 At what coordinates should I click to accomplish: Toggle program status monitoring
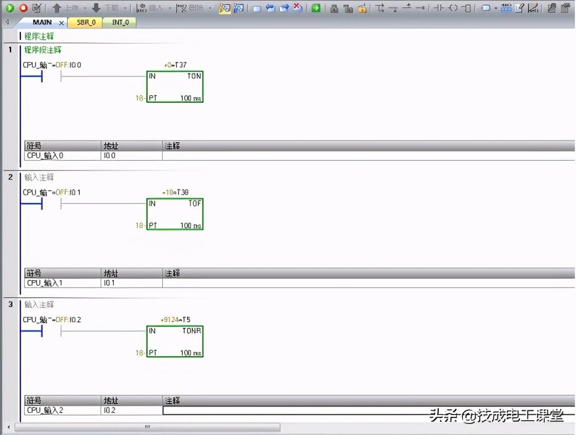[x=225, y=8]
